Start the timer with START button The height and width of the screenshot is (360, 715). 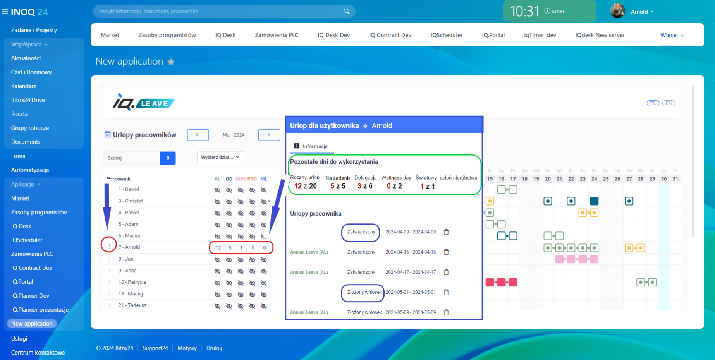pyautogui.click(x=554, y=11)
